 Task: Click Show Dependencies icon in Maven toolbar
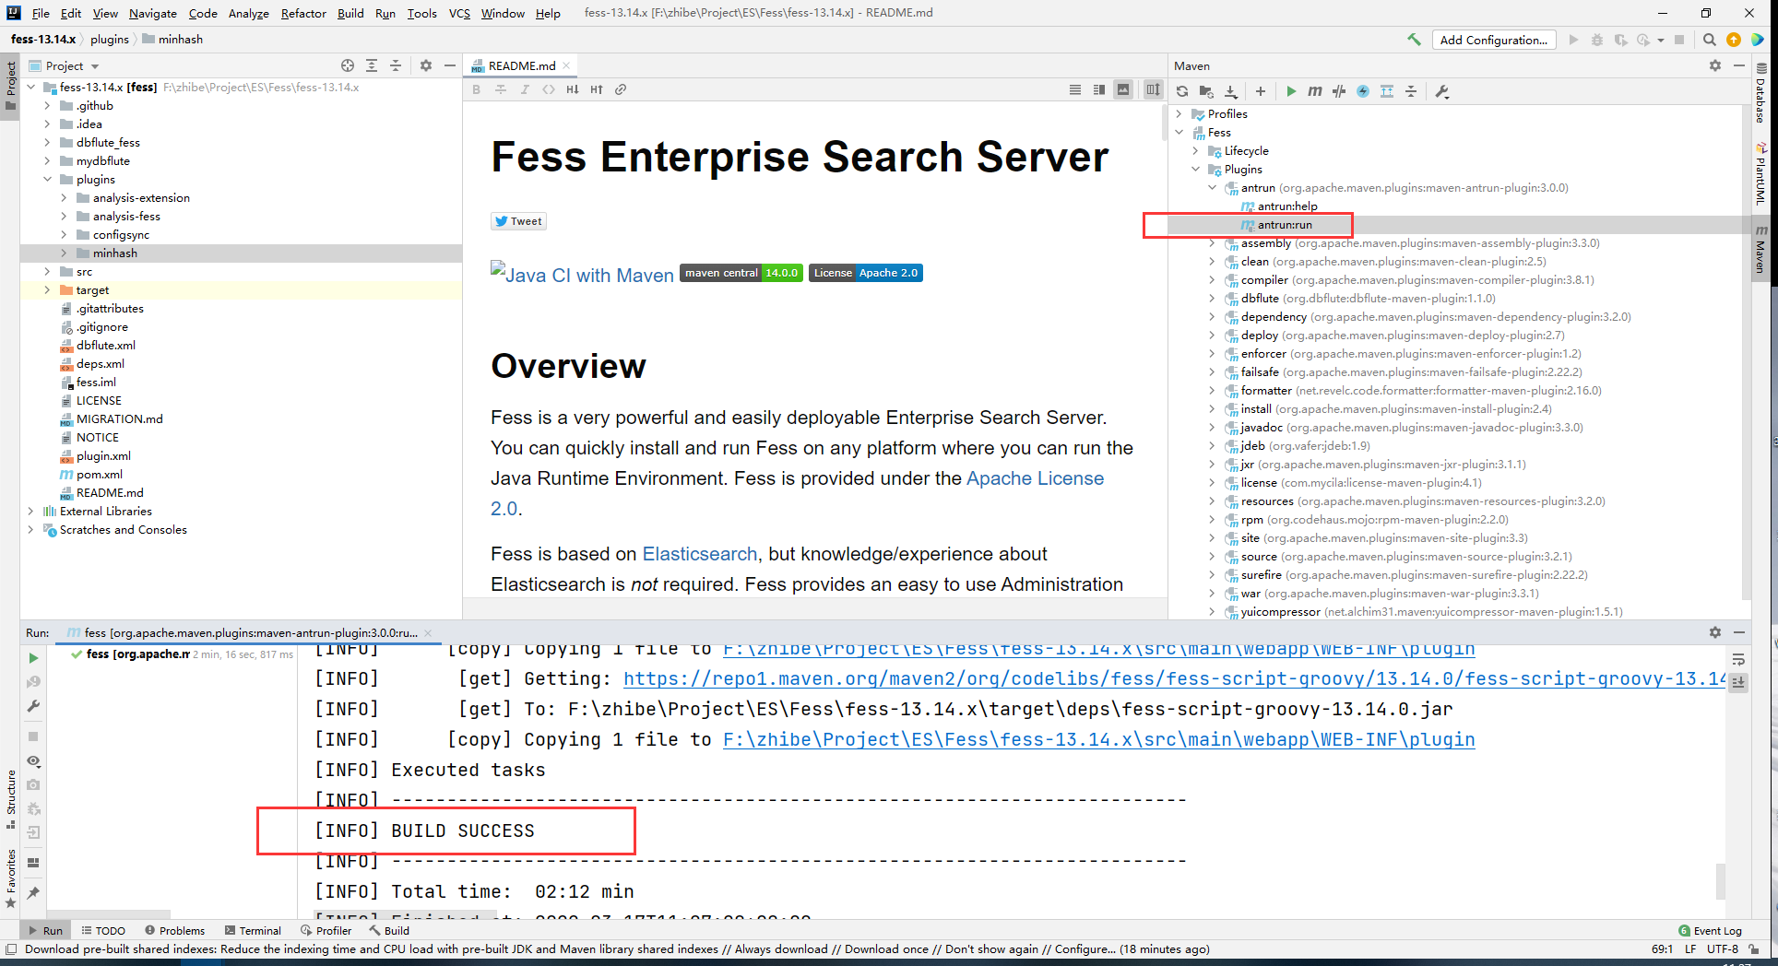click(1387, 91)
